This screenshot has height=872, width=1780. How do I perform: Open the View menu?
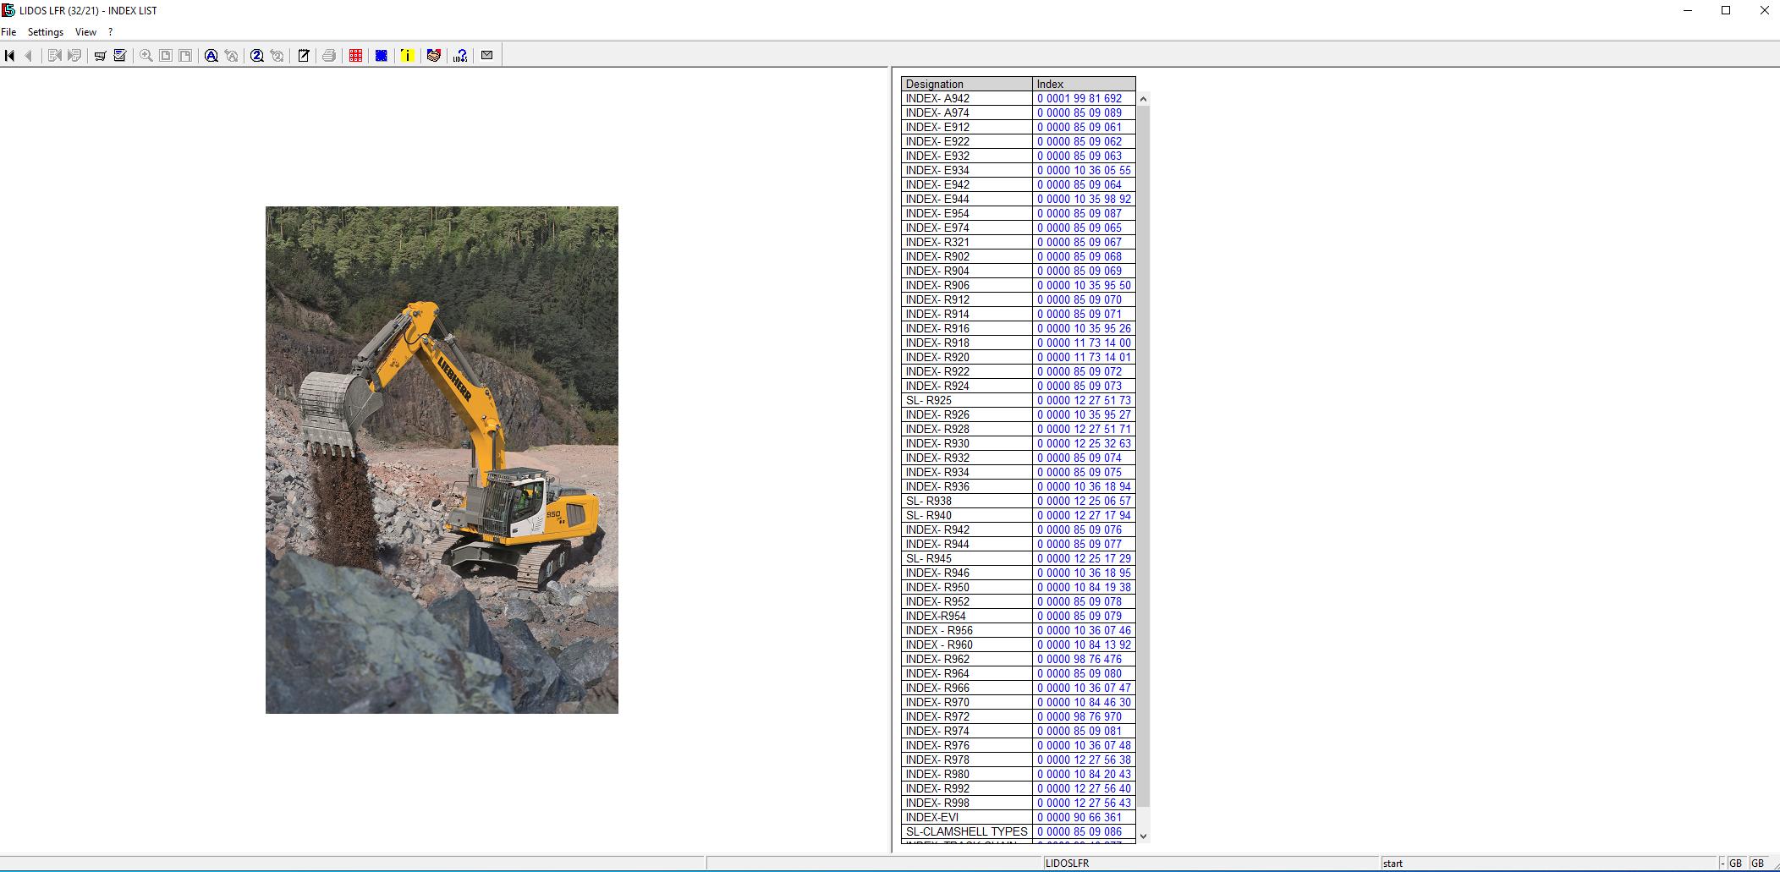(x=85, y=32)
